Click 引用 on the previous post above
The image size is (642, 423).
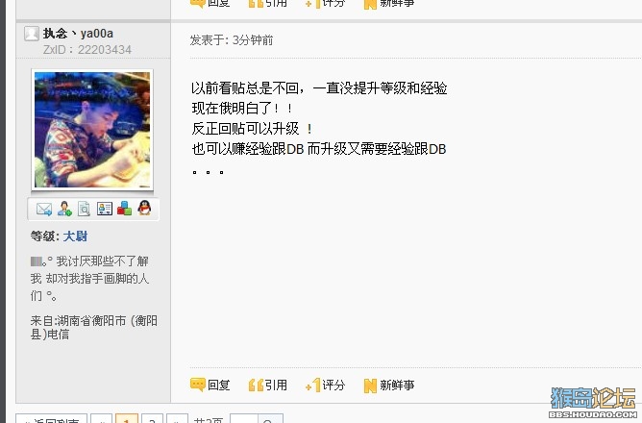[x=268, y=3]
